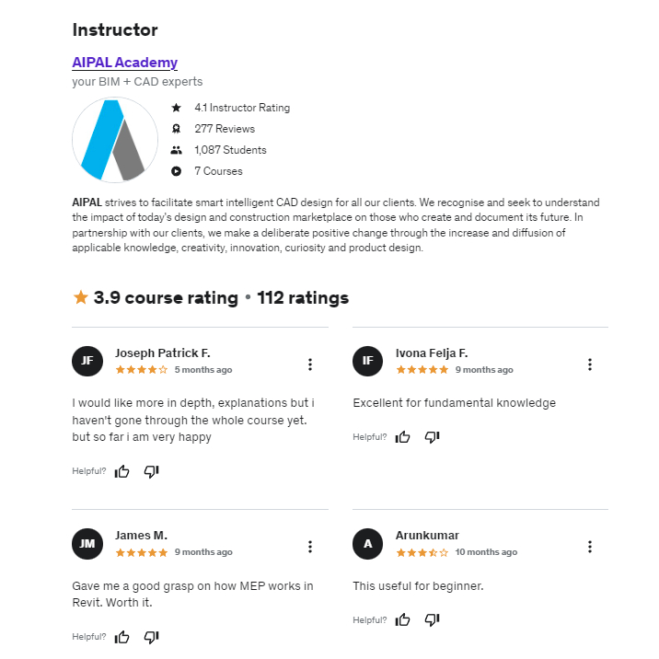Click thumbs down on Joseph Patrick's review

(x=152, y=471)
